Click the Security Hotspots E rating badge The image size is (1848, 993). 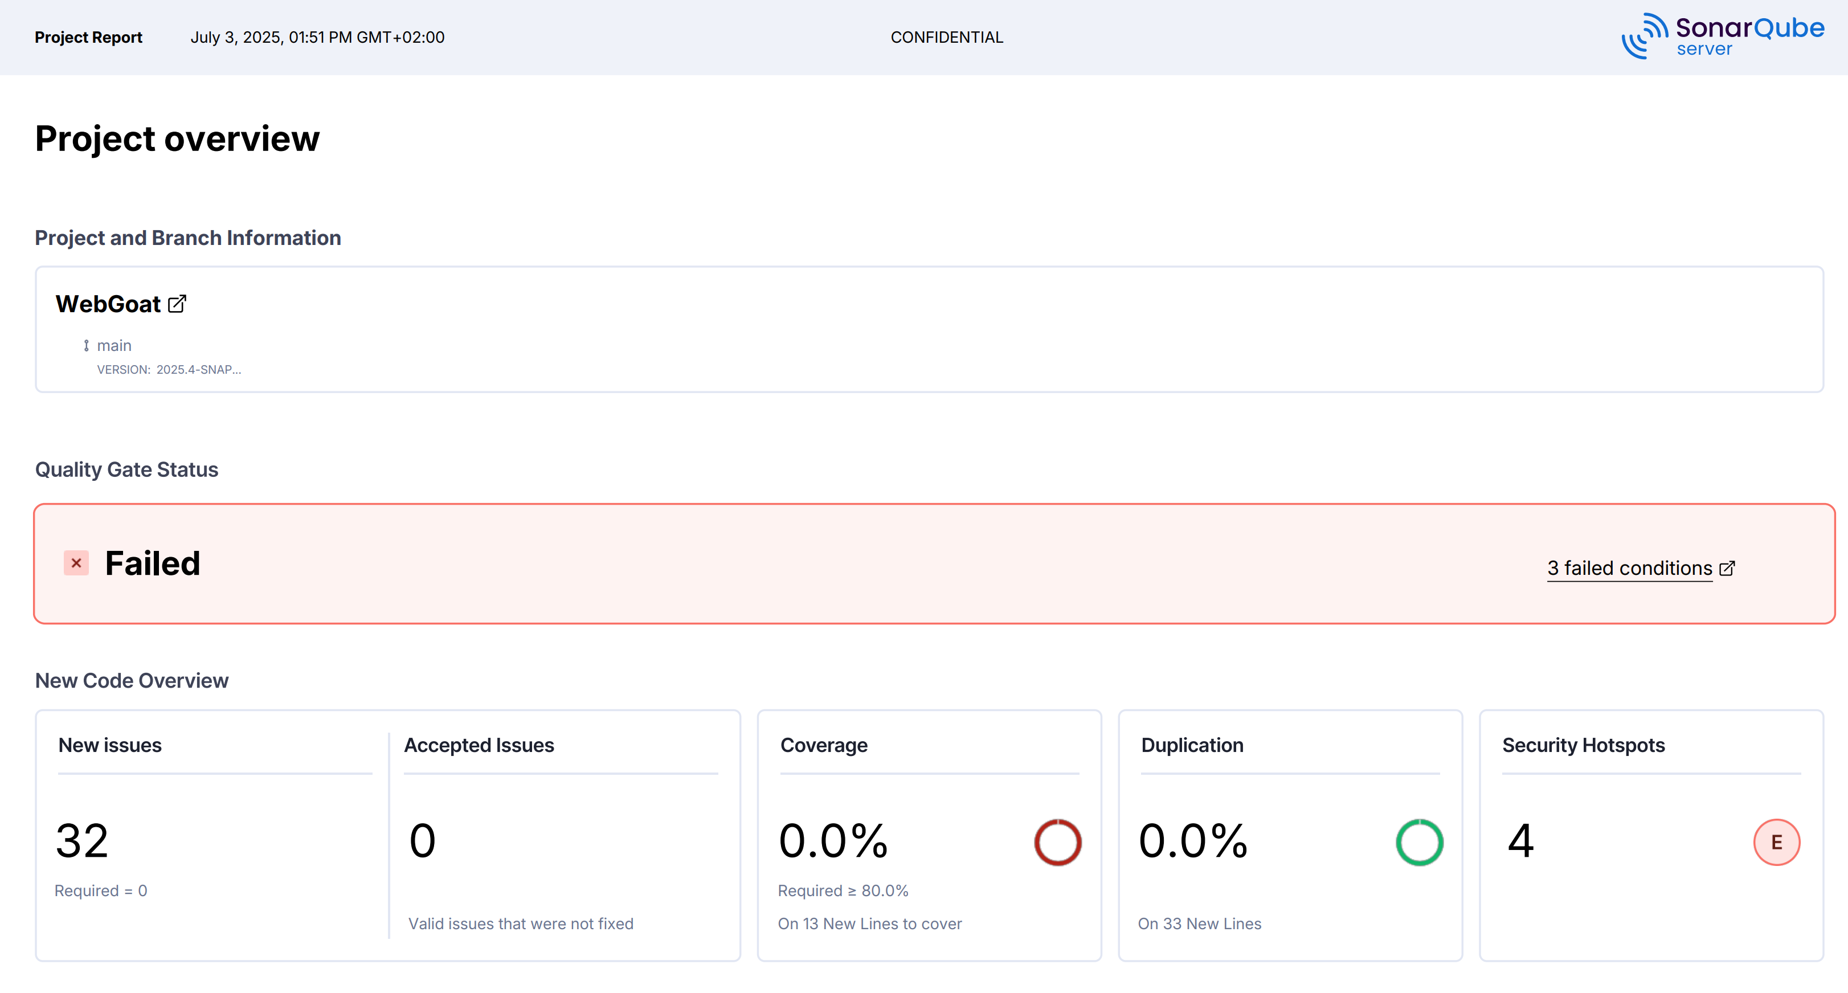[x=1776, y=843]
